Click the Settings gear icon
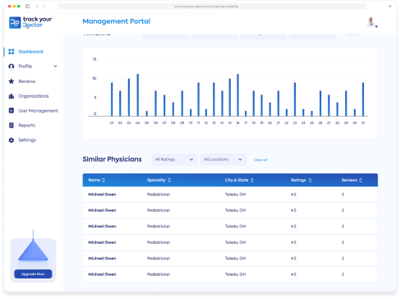 pos(12,140)
